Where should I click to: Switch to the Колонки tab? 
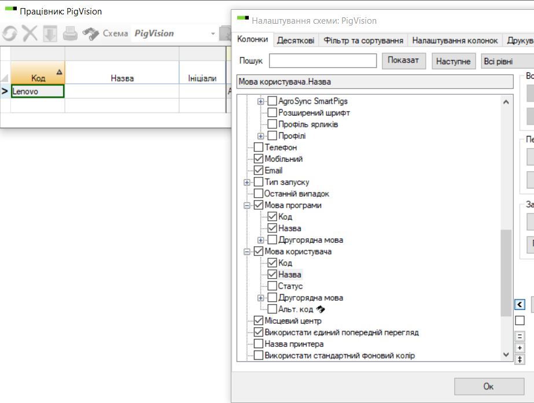pos(252,39)
